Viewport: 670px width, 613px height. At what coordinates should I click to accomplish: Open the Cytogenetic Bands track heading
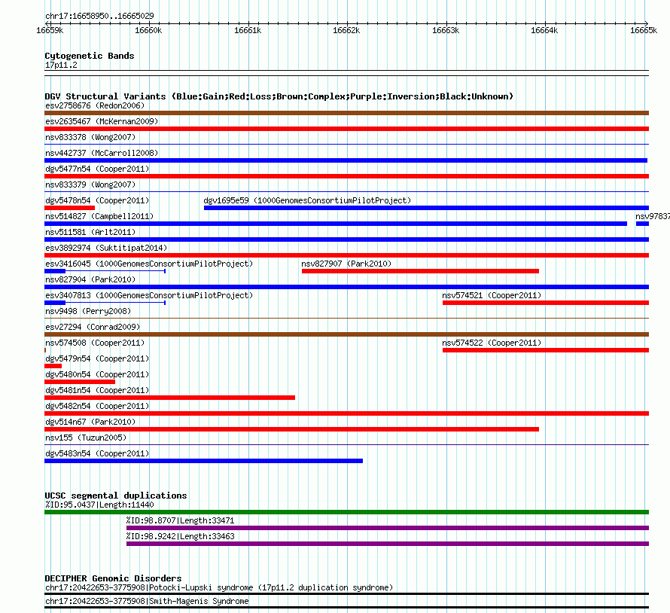click(x=90, y=56)
